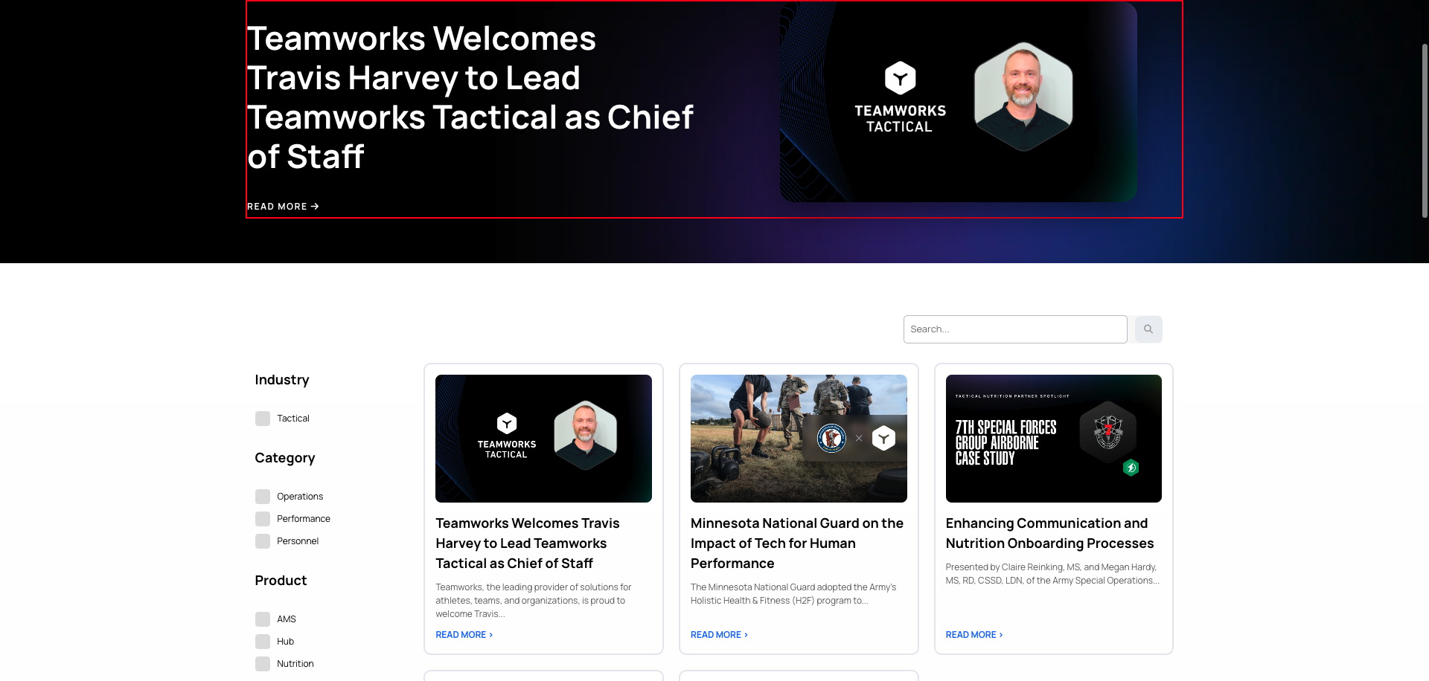Click the Special Forces crest on case study thumbnail
The height and width of the screenshot is (681, 1429).
(x=1107, y=431)
